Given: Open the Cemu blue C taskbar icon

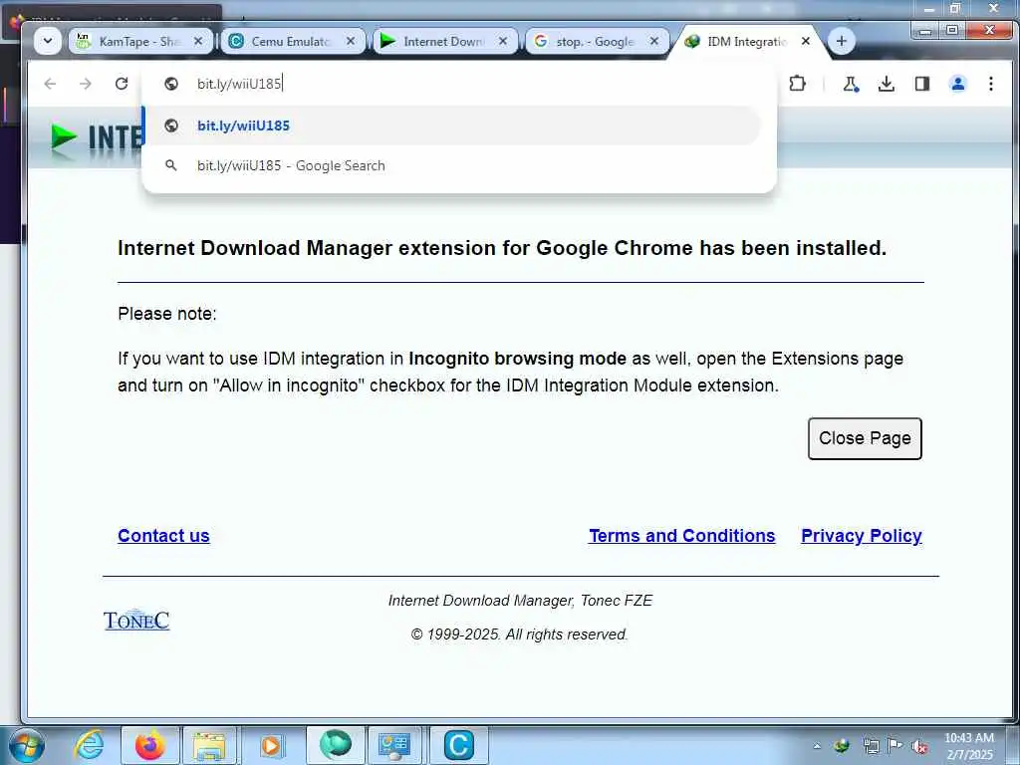Looking at the screenshot, I should point(458,745).
